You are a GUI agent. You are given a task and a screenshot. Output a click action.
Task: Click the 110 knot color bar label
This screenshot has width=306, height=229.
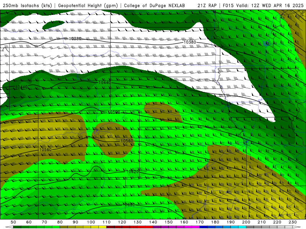point(107,222)
